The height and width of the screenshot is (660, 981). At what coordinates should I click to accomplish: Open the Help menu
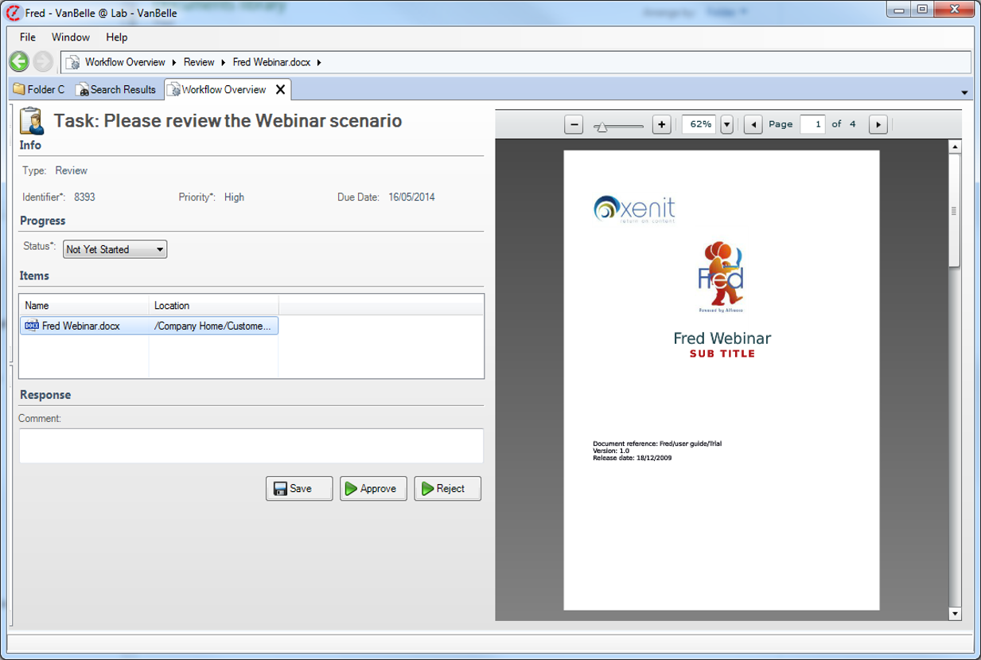click(x=116, y=37)
